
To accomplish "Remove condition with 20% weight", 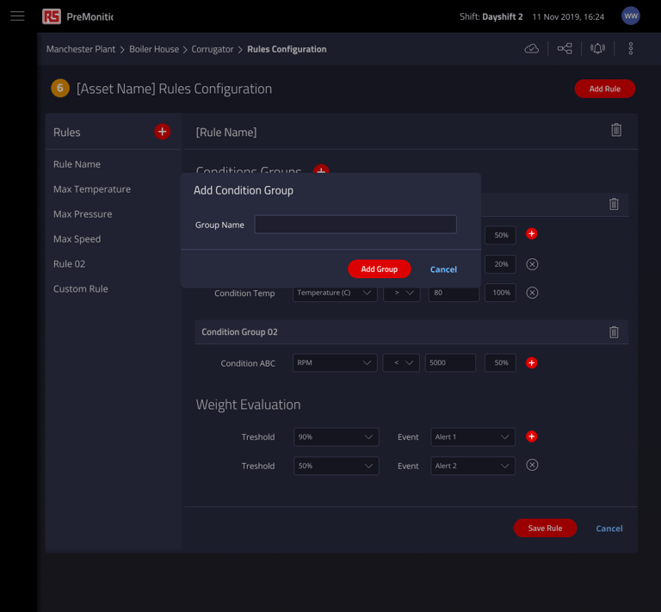I will pyautogui.click(x=532, y=264).
